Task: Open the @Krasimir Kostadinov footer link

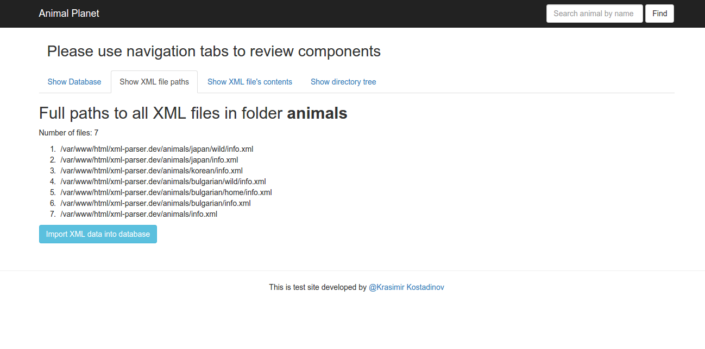Action: click(406, 287)
